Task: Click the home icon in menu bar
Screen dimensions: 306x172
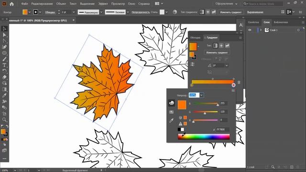Action: (x=11, y=4)
